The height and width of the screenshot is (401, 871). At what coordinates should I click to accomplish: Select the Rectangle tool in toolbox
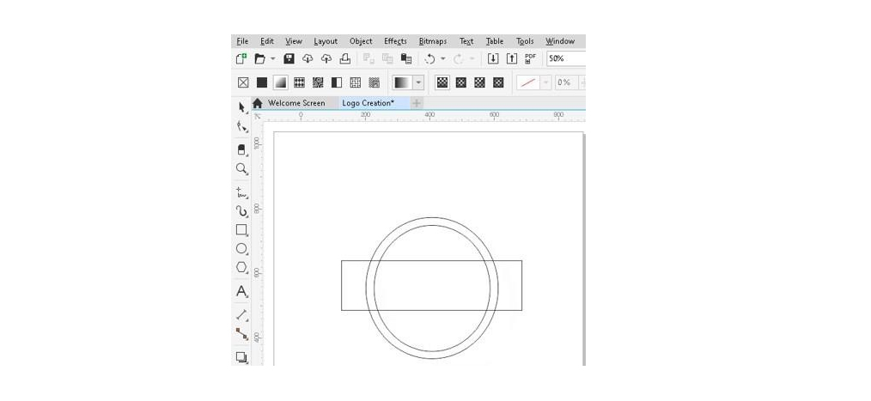tap(241, 230)
